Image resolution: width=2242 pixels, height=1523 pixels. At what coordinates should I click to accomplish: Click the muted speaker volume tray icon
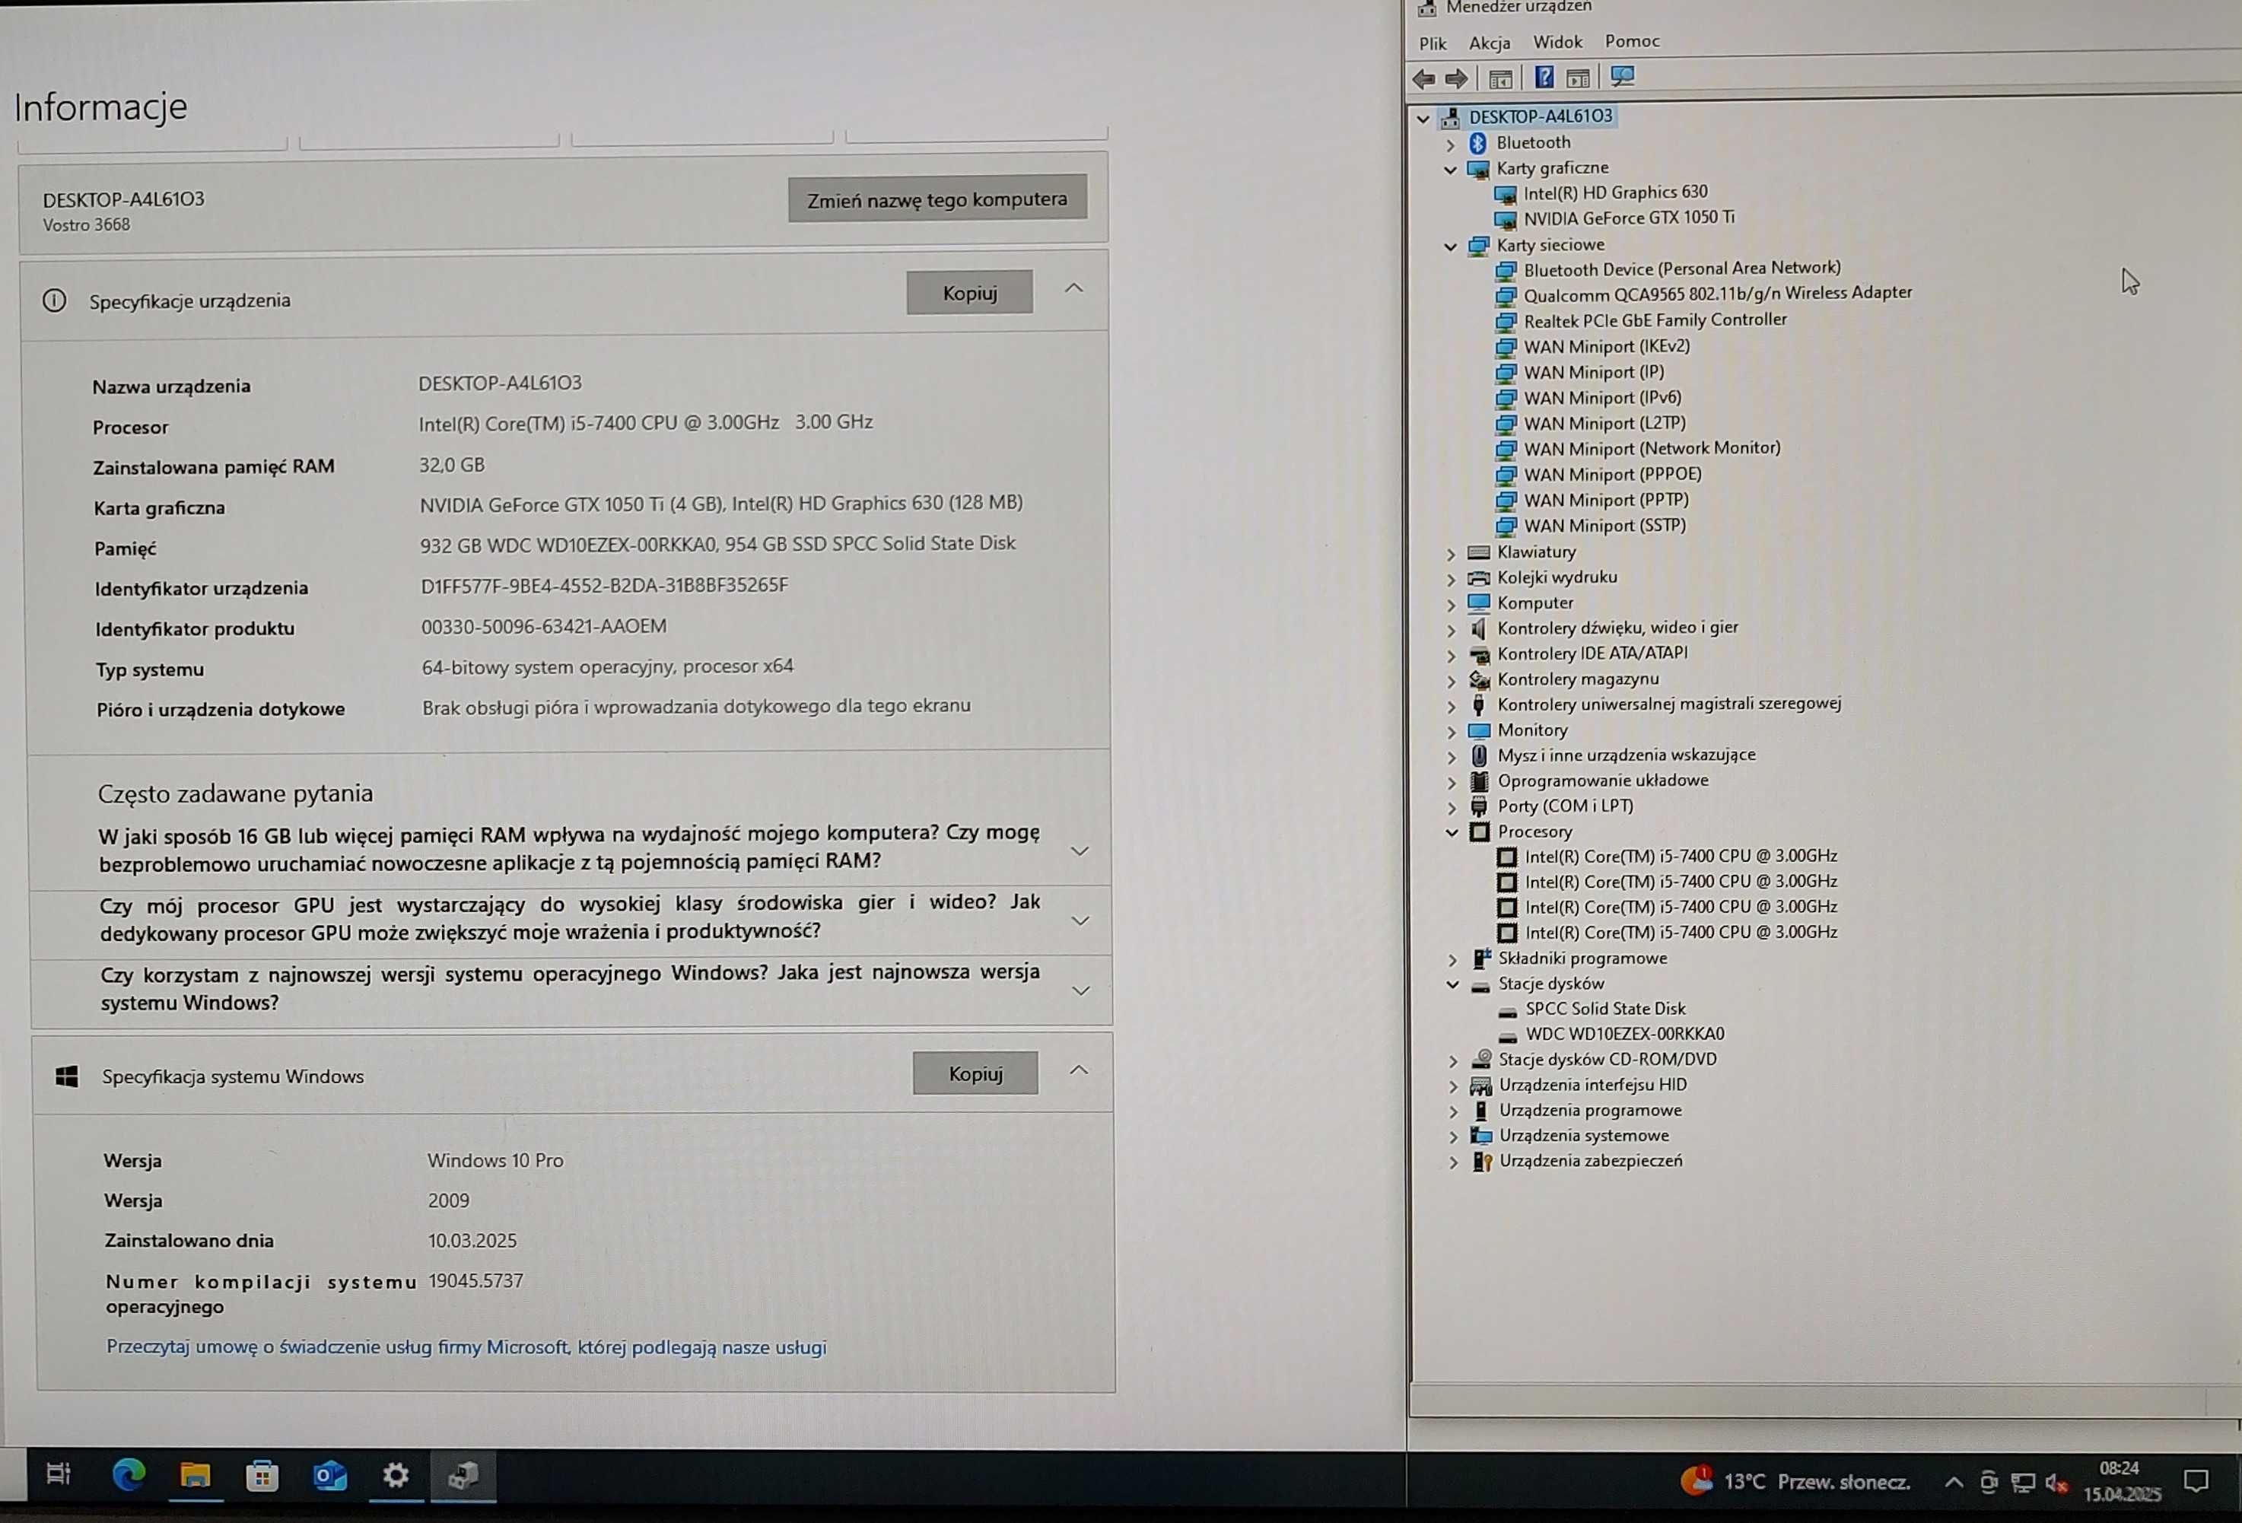coord(2056,1483)
